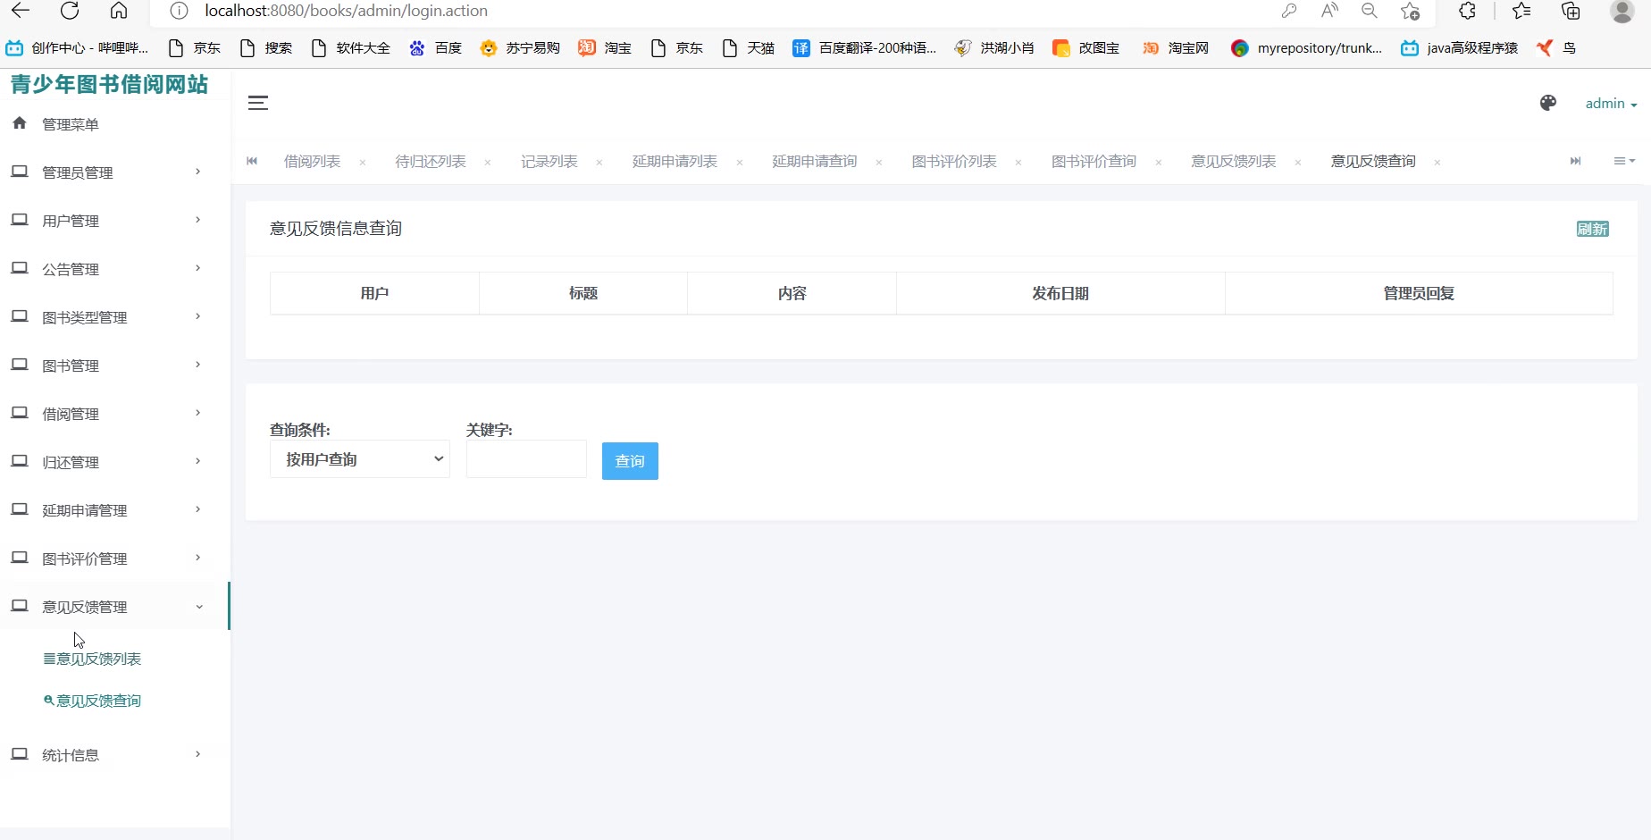Switch to the 延期申请查询 tab
Screen dimensions: 1651x840
[x=815, y=162]
